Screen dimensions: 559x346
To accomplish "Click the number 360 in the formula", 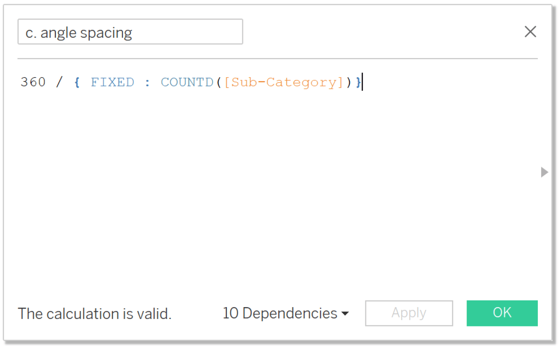I will 33,82.
